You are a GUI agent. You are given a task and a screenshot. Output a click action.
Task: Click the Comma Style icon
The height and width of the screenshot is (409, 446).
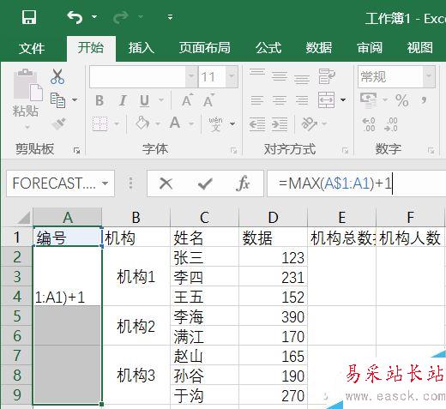[x=424, y=99]
